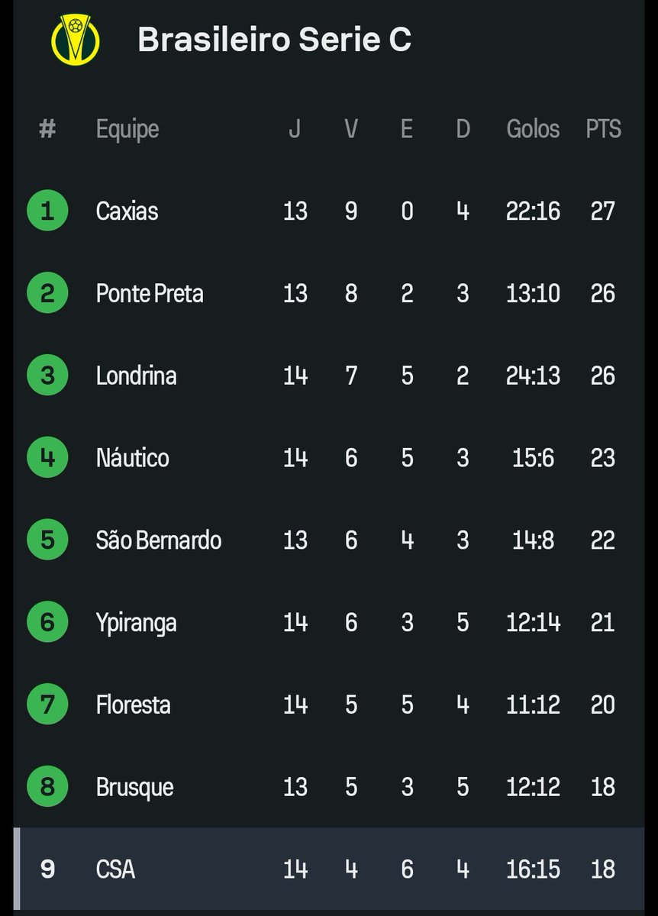
Task: Select the highlighted CSA row
Action: point(328,869)
